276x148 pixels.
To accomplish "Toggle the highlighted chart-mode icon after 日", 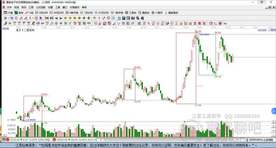I will (12, 18).
